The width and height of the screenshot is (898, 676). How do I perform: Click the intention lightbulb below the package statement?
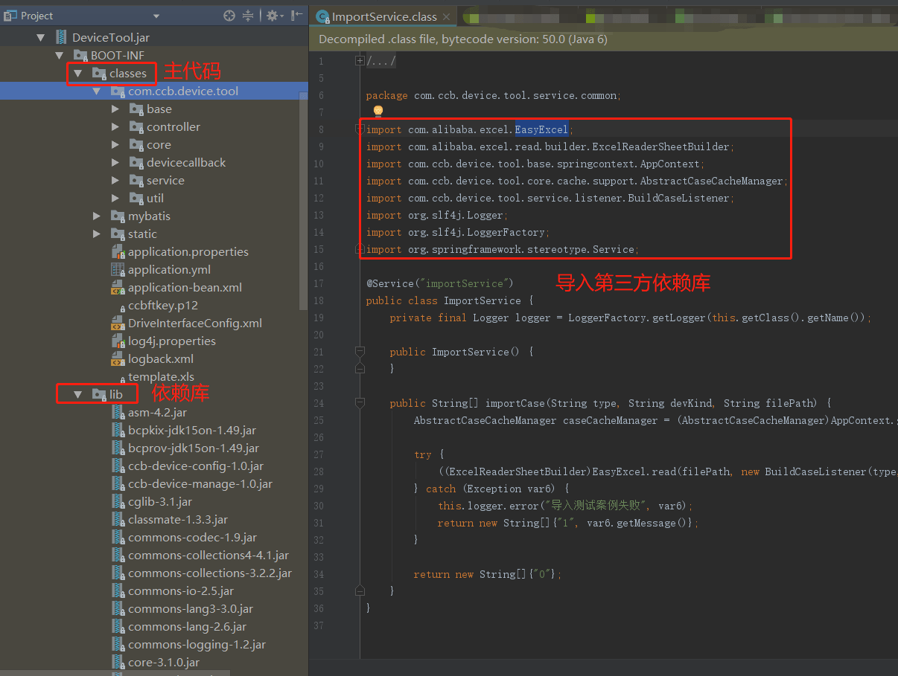click(x=378, y=111)
